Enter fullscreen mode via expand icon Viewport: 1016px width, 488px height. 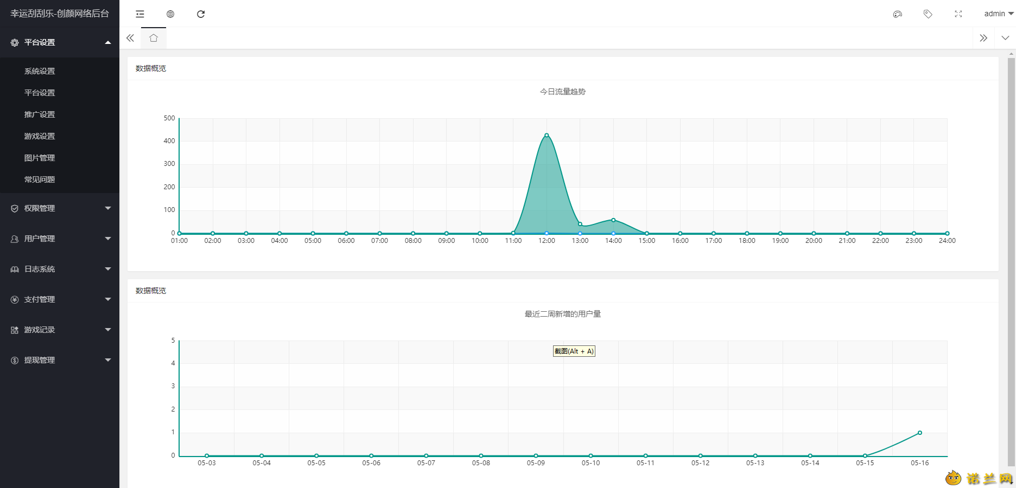958,14
